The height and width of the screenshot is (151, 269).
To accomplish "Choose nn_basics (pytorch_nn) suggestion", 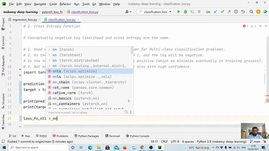I will coord(89,98).
